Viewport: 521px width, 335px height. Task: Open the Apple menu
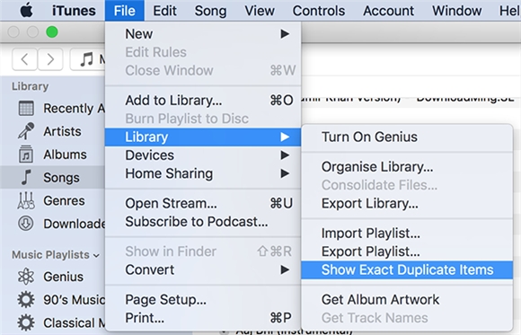point(26,11)
